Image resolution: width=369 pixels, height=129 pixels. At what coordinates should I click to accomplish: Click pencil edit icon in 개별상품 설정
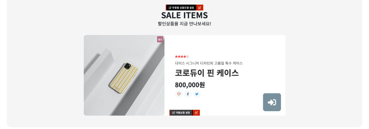coord(173,113)
